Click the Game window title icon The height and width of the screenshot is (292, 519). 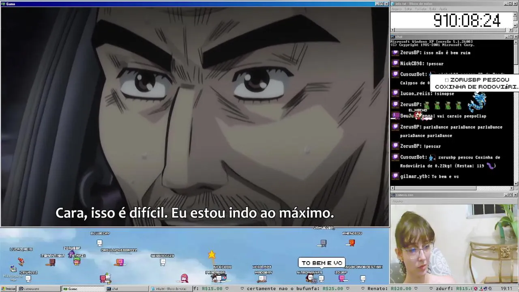click(3, 4)
